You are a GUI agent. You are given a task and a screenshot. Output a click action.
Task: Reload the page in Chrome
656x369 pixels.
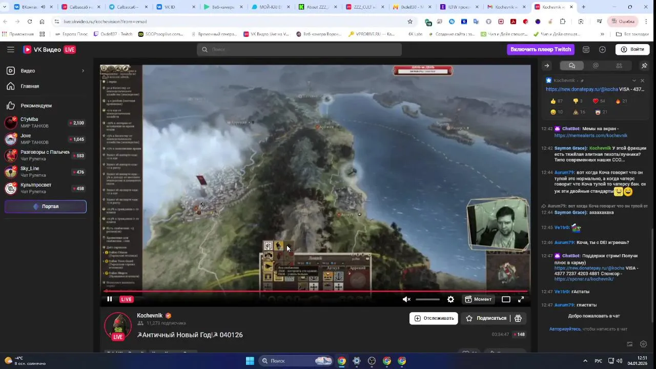[x=30, y=22]
